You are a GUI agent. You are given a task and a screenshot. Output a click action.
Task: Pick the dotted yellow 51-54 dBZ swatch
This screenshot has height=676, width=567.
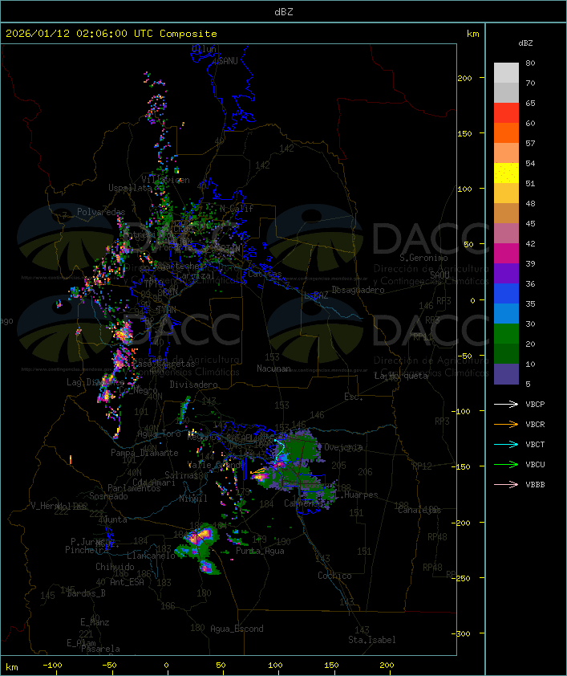point(506,173)
